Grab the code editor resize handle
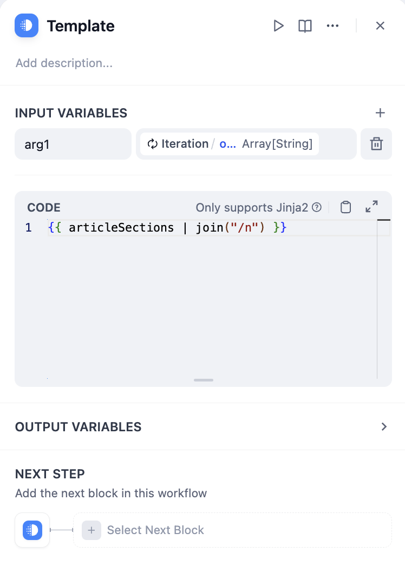The width and height of the screenshot is (405, 566). (x=204, y=380)
